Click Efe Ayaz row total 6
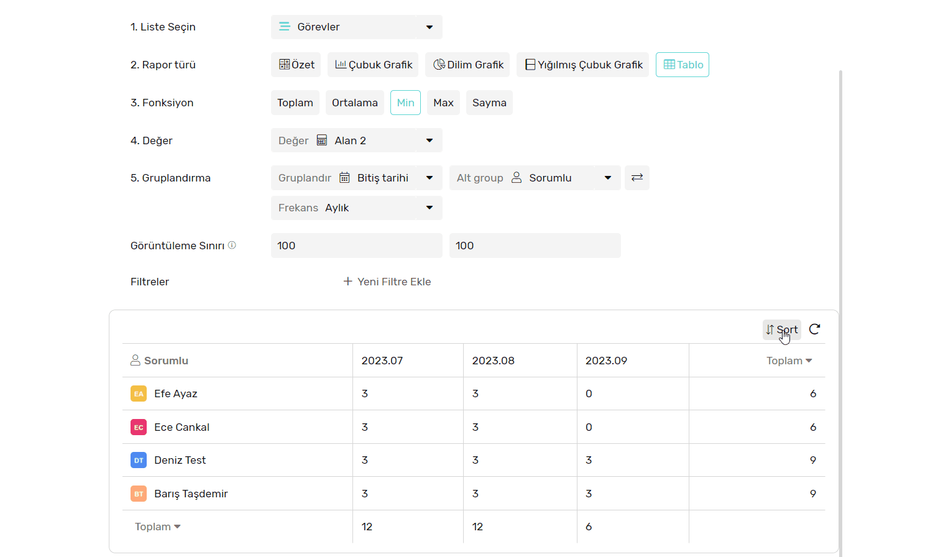Image resolution: width=938 pixels, height=557 pixels. [x=813, y=394]
